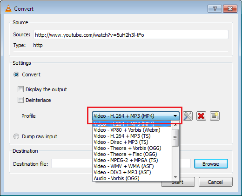Click the Cancel button

tap(215, 182)
